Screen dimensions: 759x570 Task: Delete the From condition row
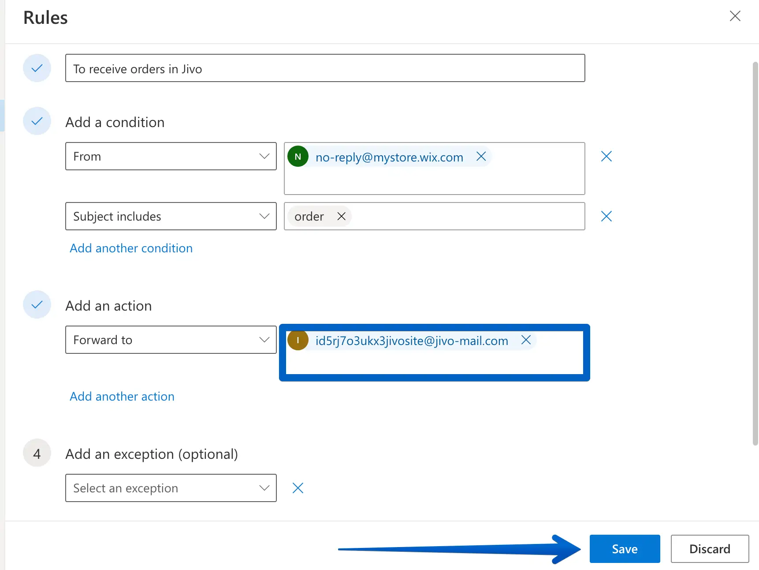coord(606,157)
